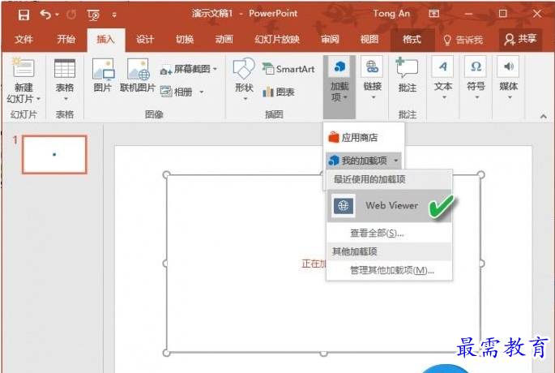Open Customize Quick Access Toolbar dropdown
The width and height of the screenshot is (555, 373).
coord(114,15)
